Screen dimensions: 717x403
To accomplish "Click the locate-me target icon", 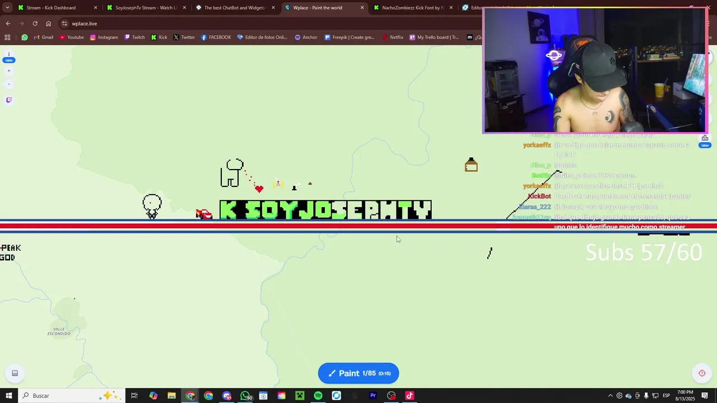I will coord(702,373).
